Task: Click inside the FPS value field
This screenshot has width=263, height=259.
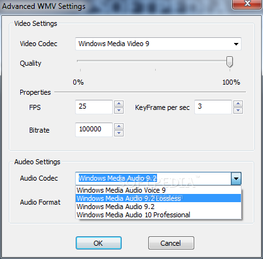Action: pyautogui.click(x=94, y=107)
